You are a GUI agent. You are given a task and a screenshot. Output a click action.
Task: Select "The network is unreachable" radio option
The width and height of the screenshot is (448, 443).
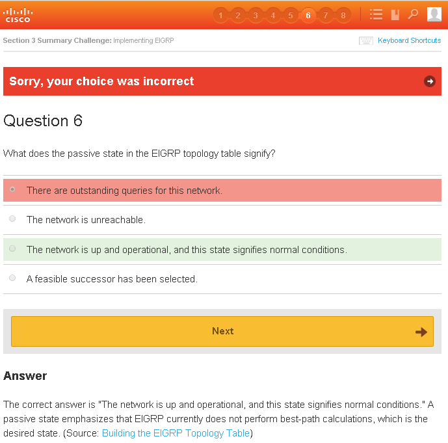[12, 219]
